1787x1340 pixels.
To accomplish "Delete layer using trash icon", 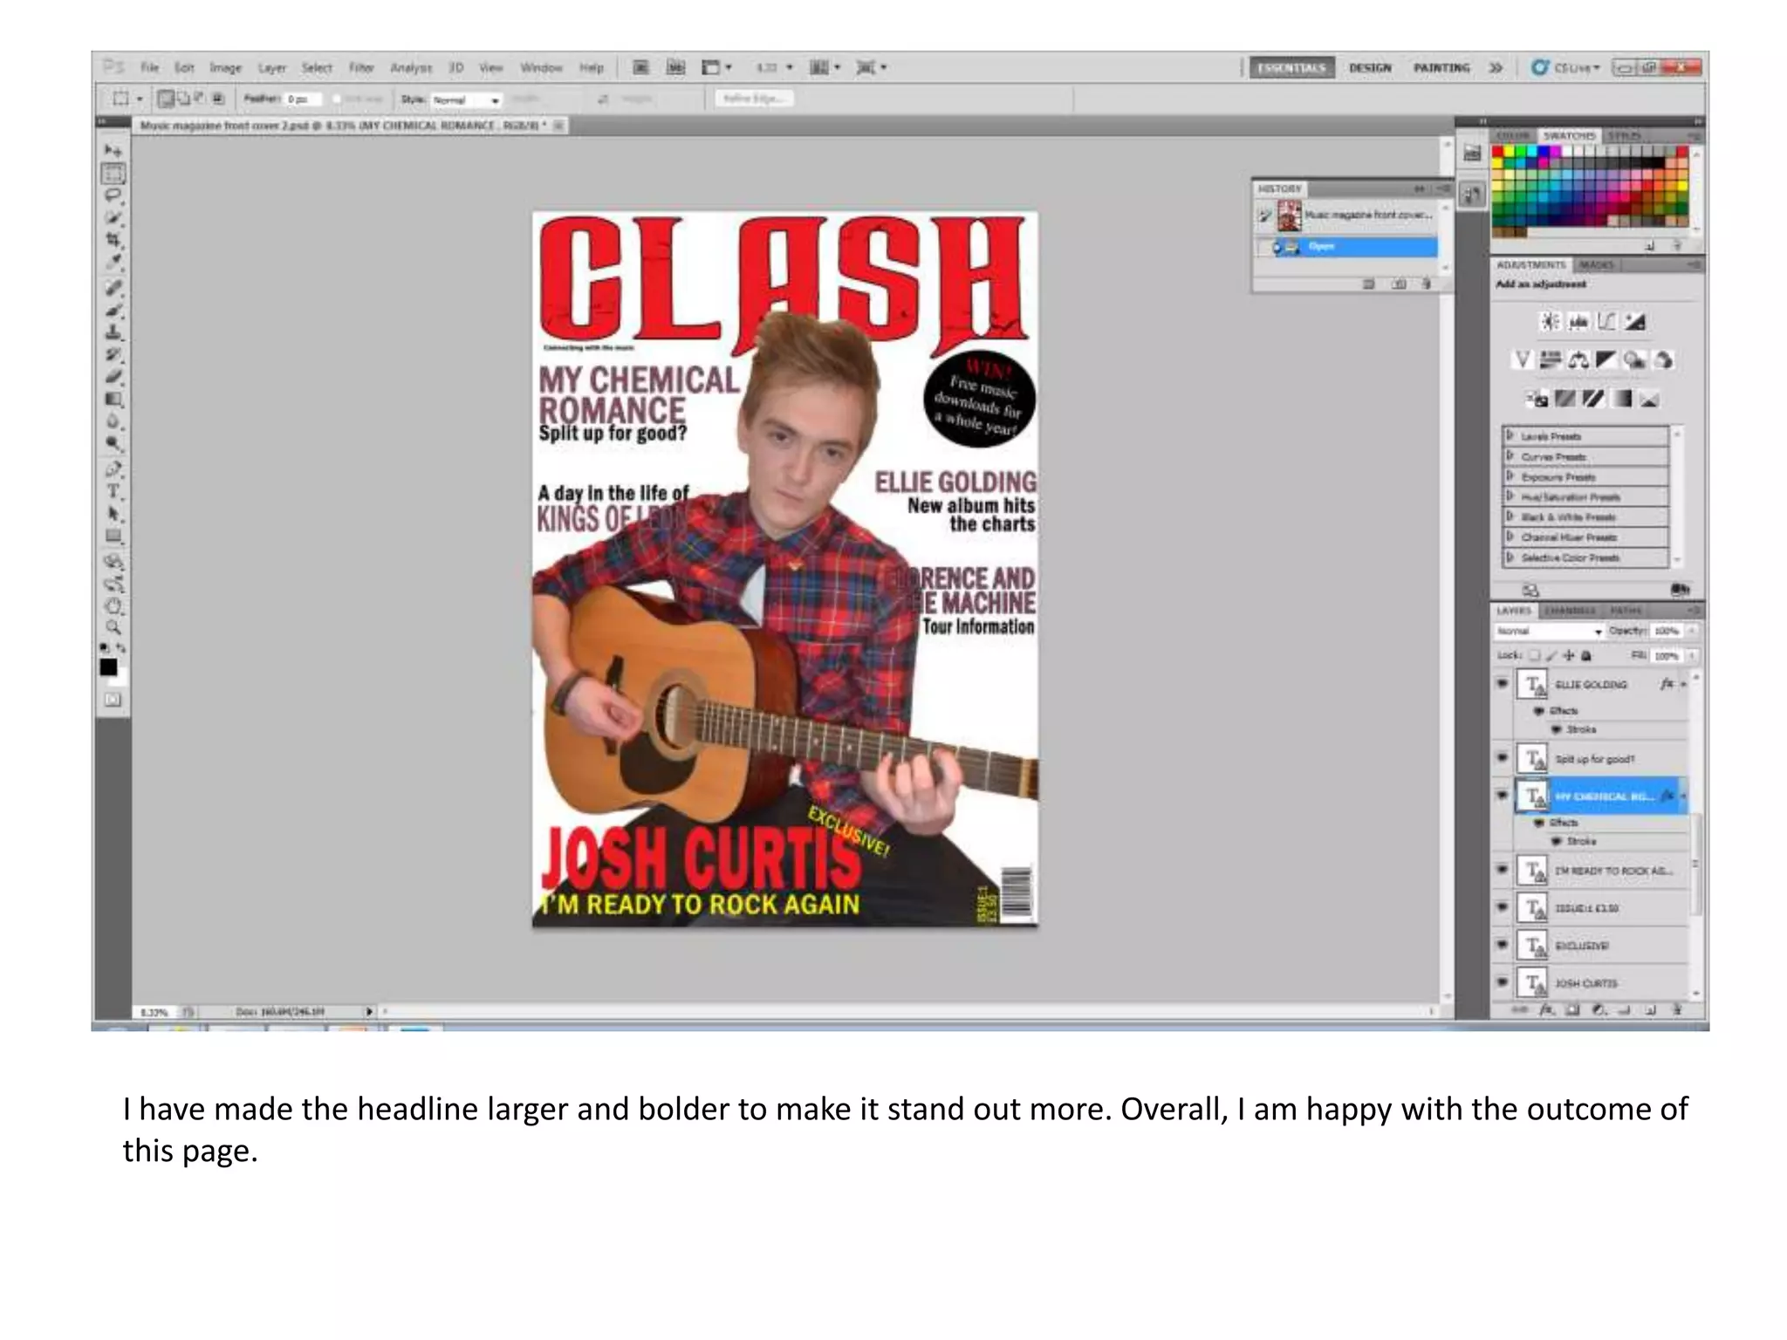I will pyautogui.click(x=1676, y=1010).
